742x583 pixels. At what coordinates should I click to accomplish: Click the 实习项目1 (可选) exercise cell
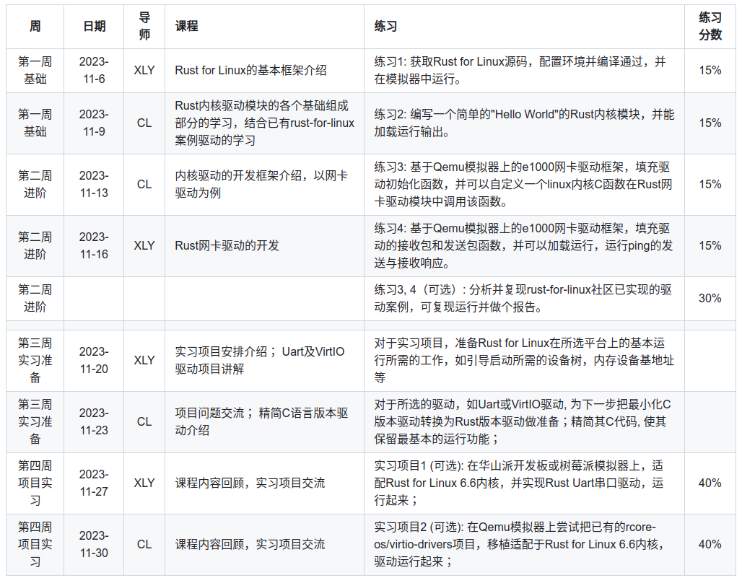524,483
